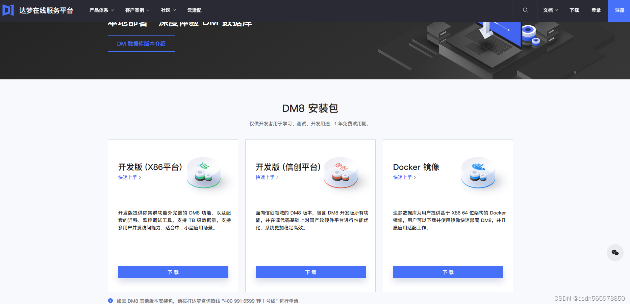Open DM 数据库版本介绍 button

[x=142, y=44]
